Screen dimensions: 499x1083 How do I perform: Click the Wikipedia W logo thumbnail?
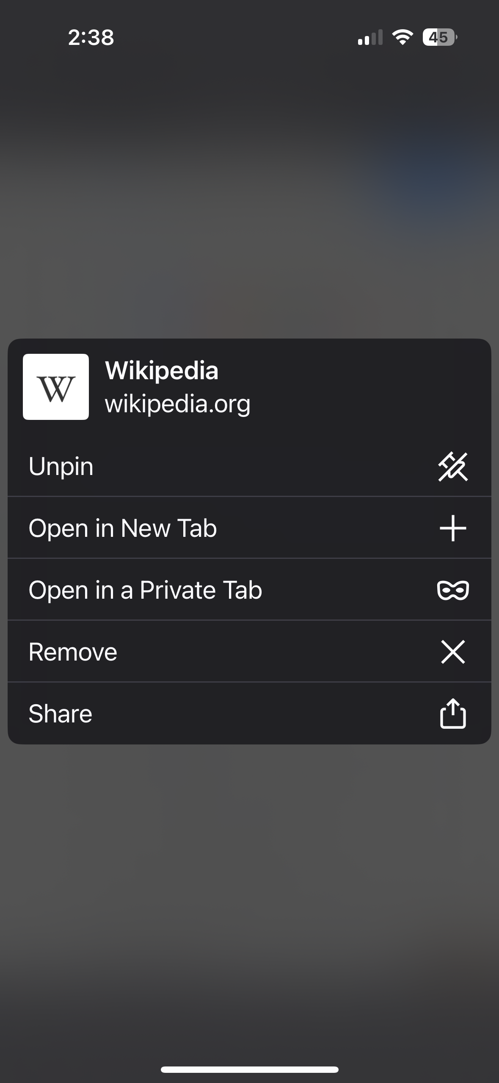(56, 387)
